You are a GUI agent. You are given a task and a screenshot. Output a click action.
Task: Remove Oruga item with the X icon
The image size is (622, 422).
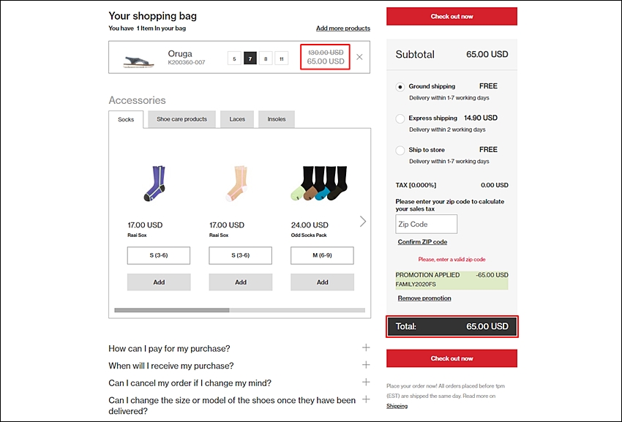[x=359, y=57]
